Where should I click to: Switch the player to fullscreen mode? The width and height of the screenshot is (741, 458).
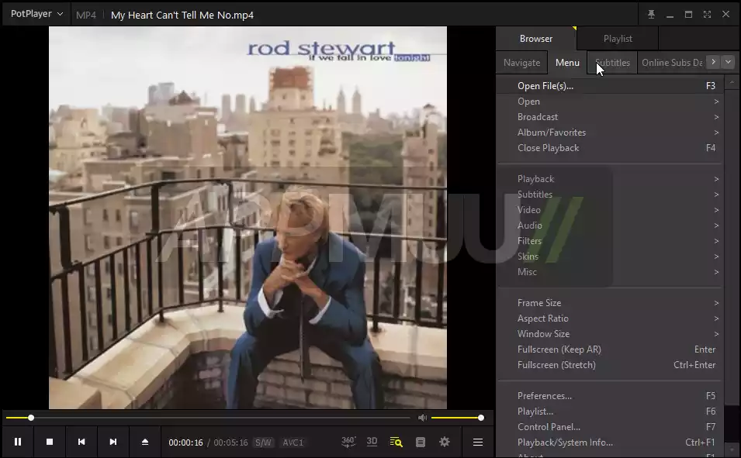pyautogui.click(x=707, y=15)
